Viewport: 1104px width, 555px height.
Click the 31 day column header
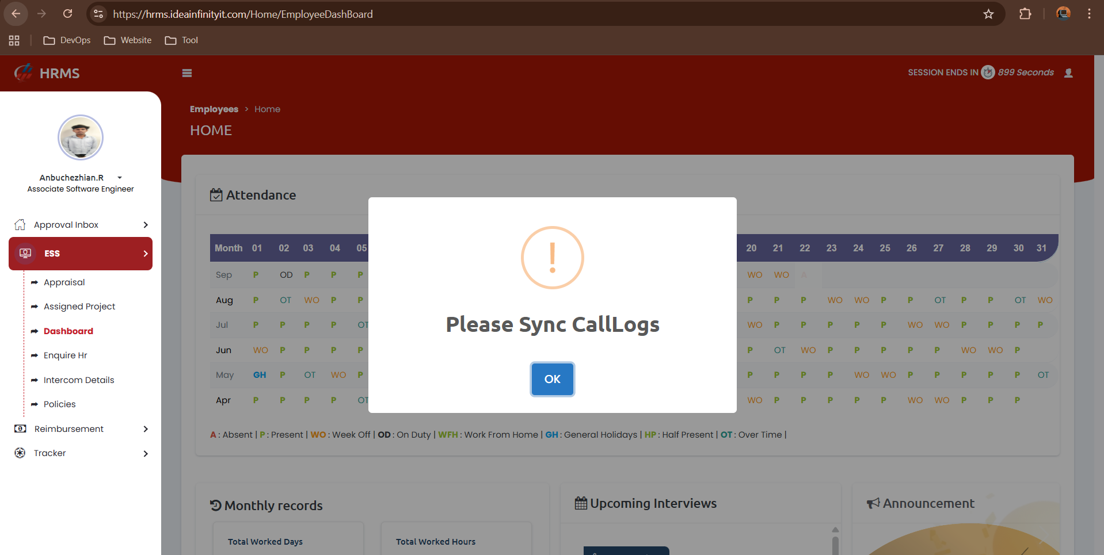tap(1041, 248)
